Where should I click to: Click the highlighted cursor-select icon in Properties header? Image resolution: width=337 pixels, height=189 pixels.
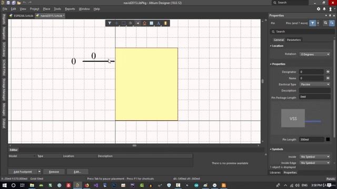click(332, 23)
